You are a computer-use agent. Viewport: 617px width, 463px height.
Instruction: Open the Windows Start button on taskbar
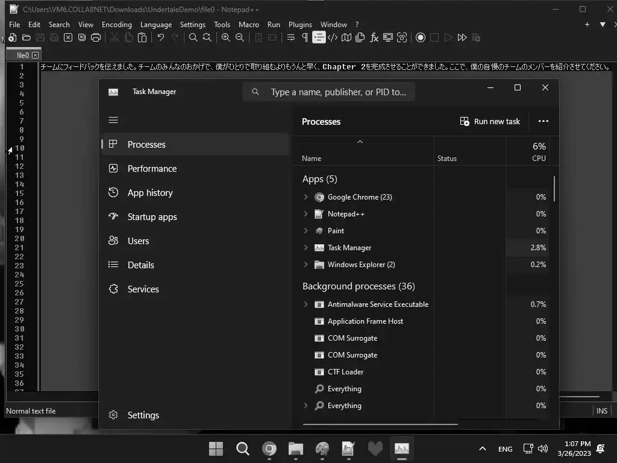pyautogui.click(x=216, y=449)
